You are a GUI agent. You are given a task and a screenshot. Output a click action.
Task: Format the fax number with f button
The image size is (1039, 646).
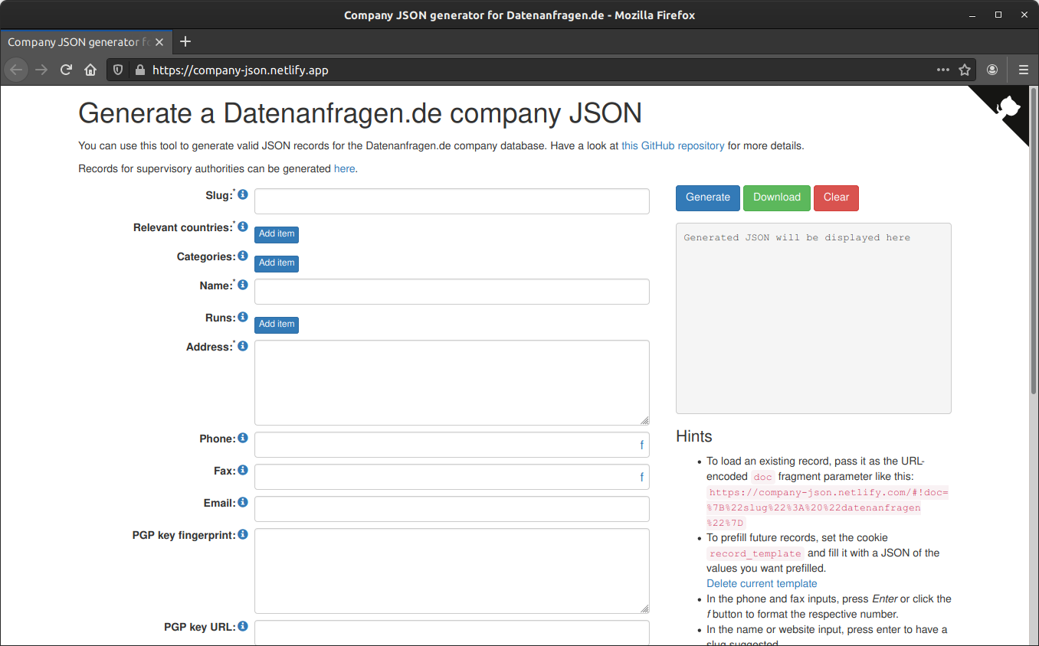(641, 478)
